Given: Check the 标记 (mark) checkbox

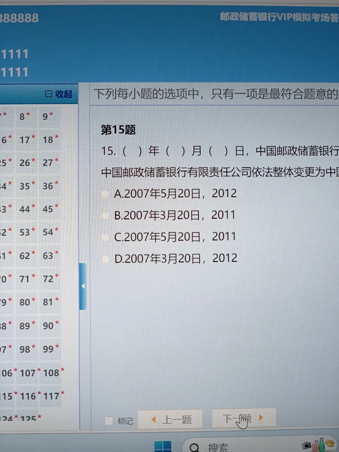Looking at the screenshot, I should point(108,422).
